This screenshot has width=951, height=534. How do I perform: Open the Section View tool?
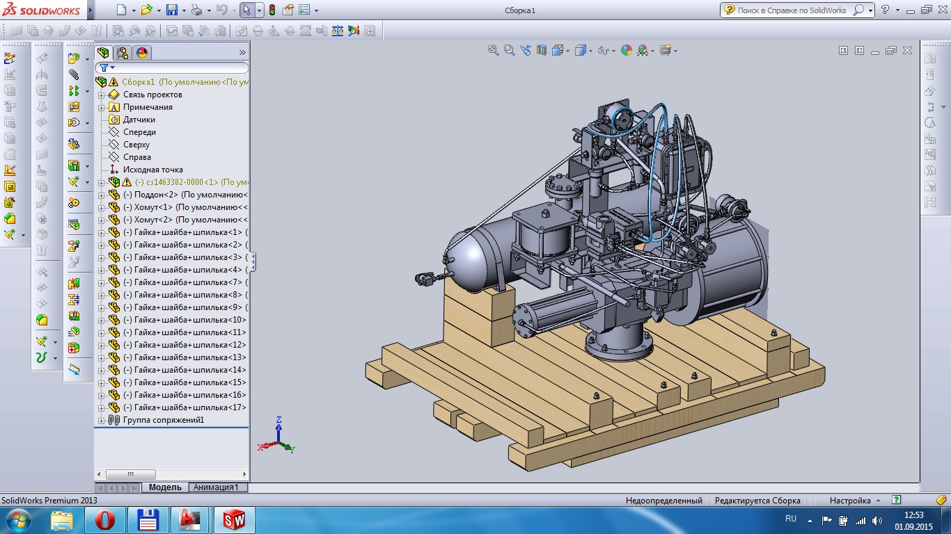coord(542,50)
